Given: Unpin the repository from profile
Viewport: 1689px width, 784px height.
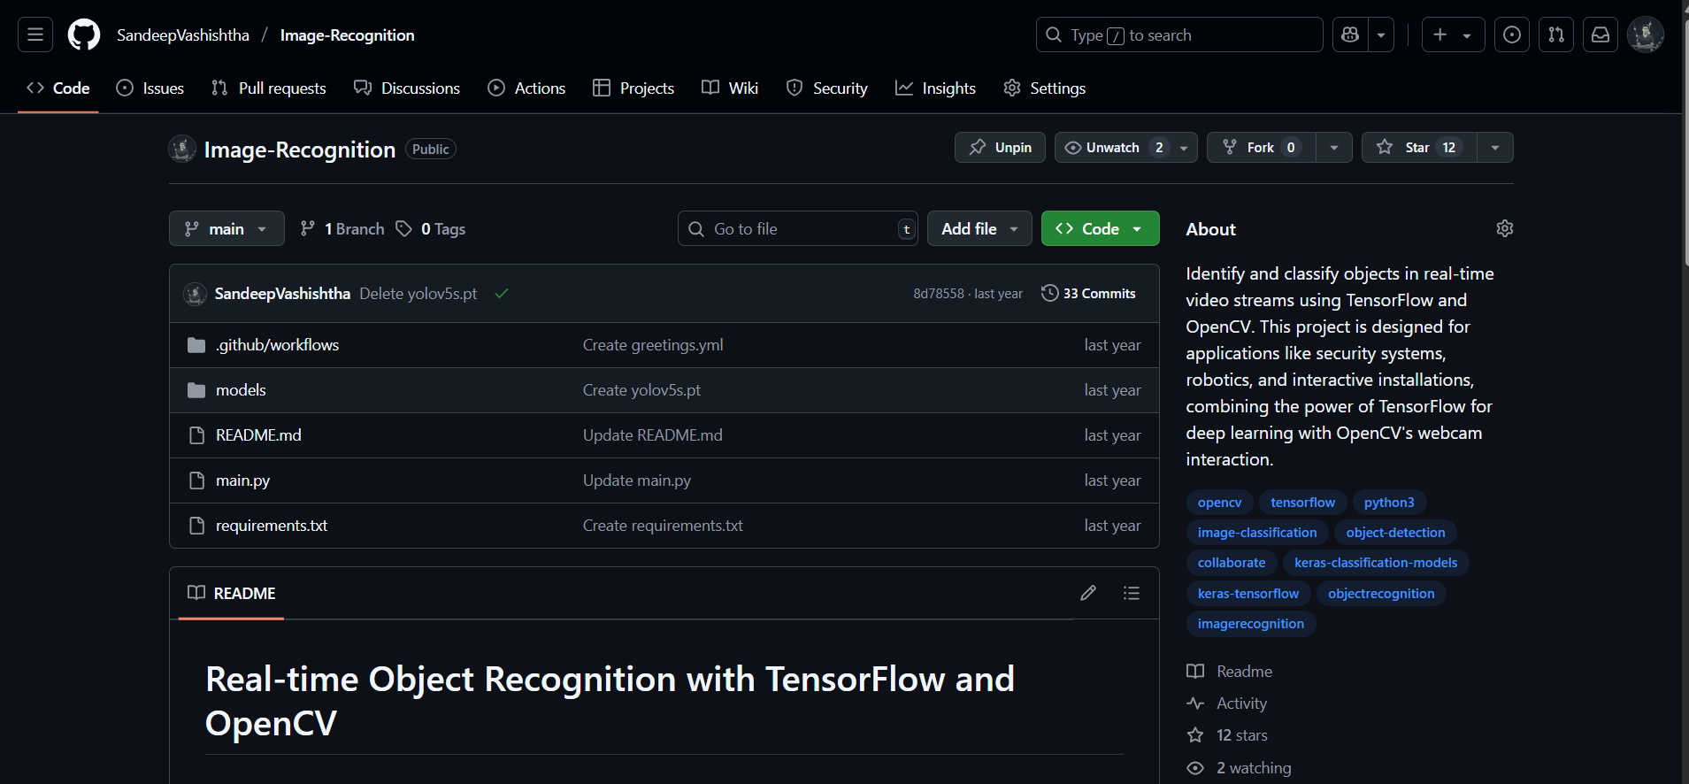Looking at the screenshot, I should point(1000,148).
